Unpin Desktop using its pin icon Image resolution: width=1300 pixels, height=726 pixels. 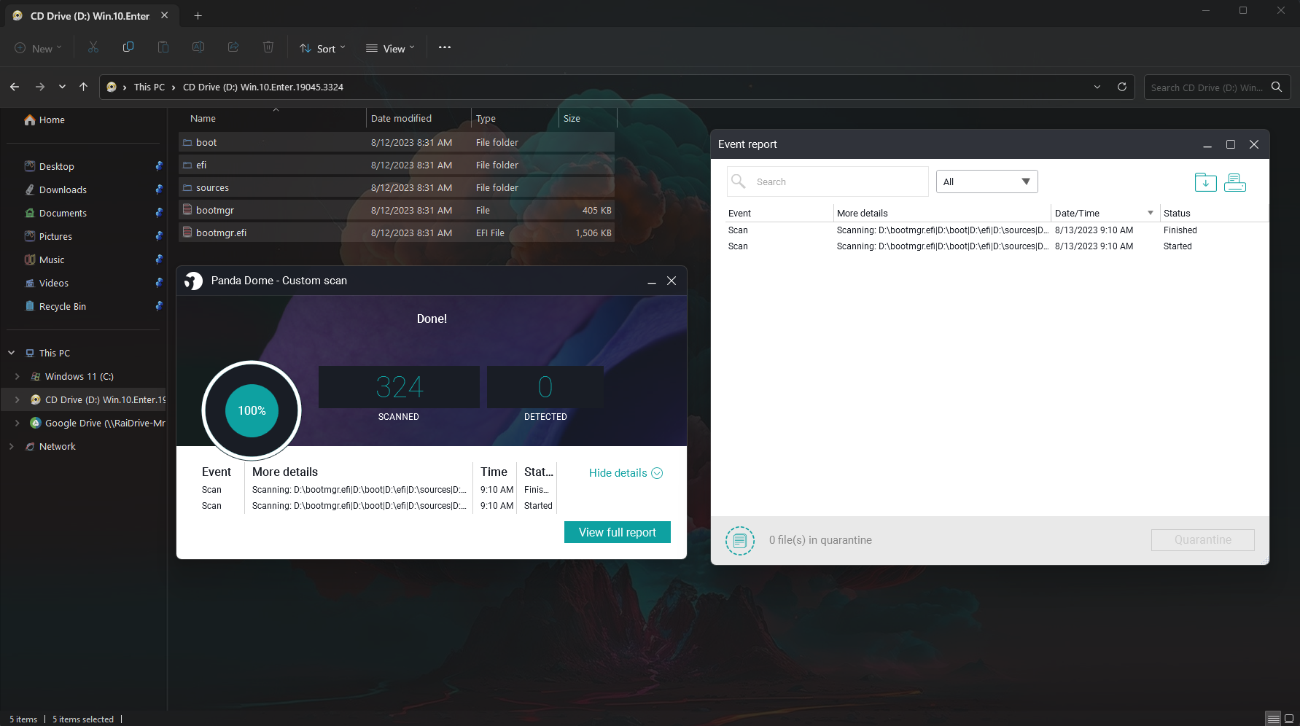coord(159,166)
